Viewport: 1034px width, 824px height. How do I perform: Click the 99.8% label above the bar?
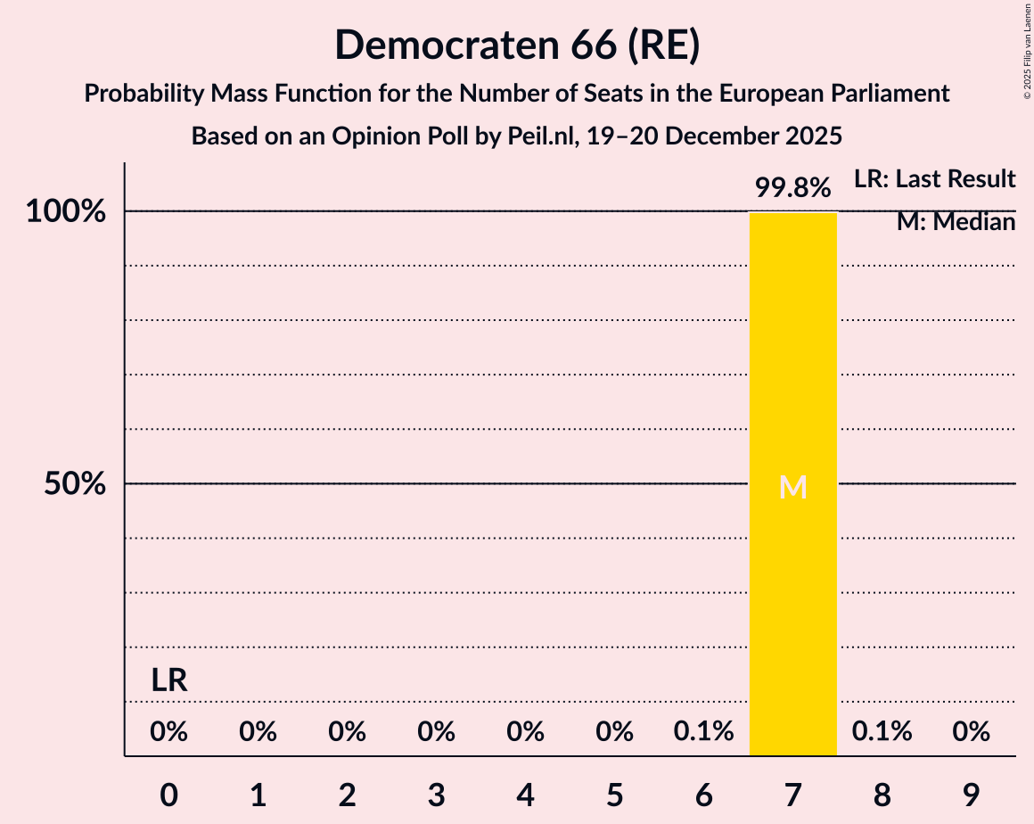792,188
